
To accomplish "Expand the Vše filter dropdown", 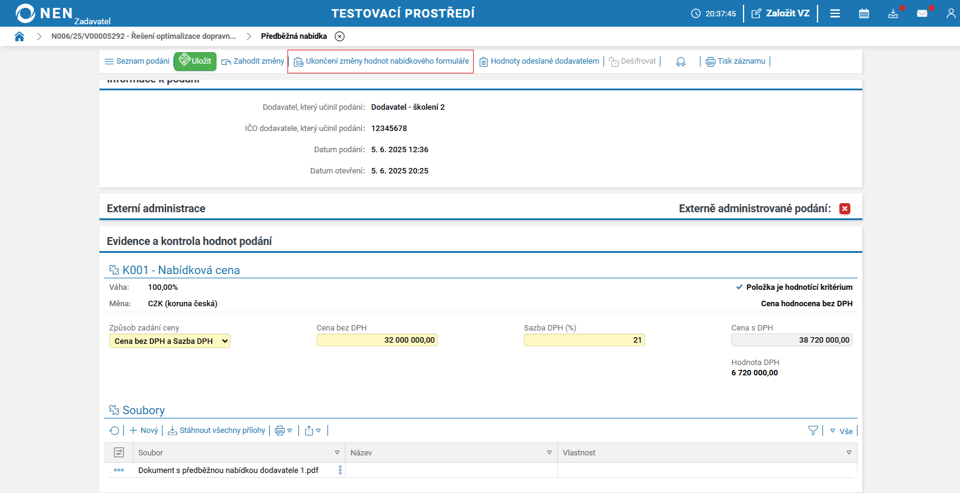I will click(x=841, y=431).
